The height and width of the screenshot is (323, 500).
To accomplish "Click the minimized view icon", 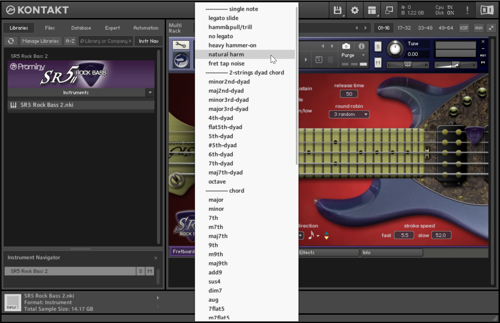I will click(x=389, y=10).
